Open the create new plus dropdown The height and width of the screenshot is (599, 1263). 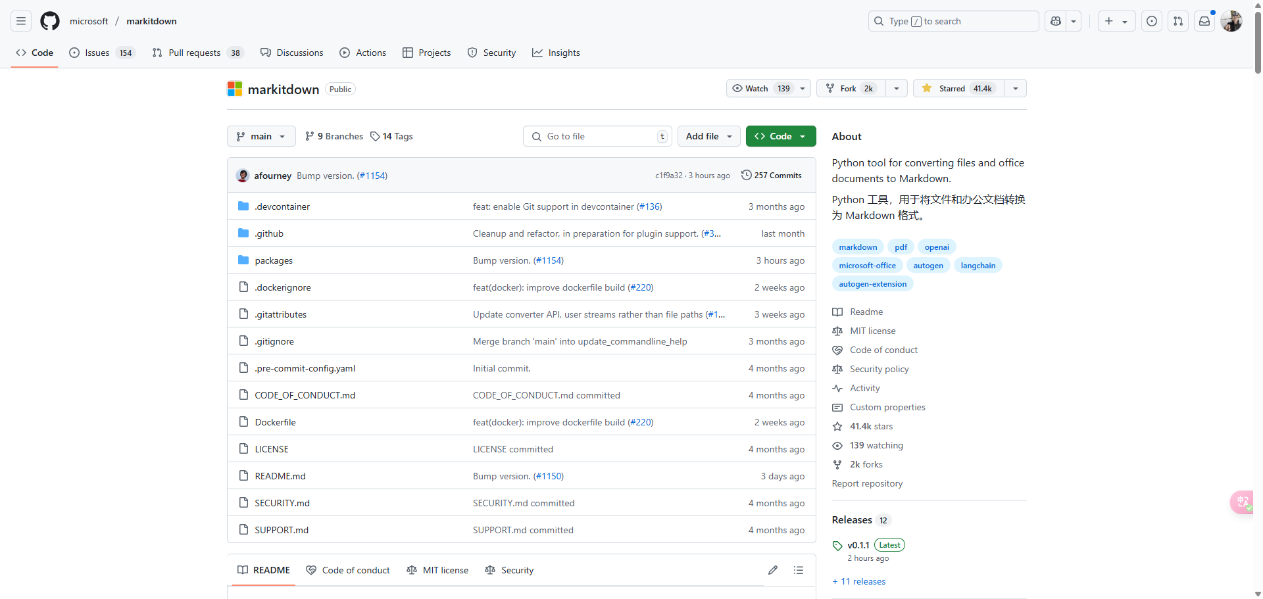tap(1116, 21)
